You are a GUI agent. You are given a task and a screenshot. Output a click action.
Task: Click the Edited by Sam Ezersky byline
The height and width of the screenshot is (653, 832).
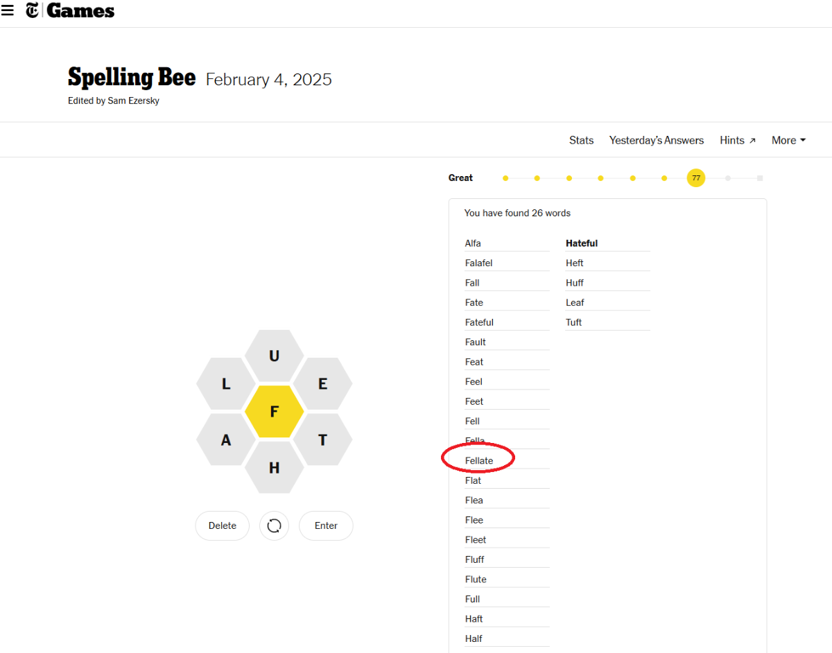114,101
